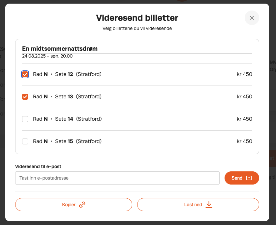Image resolution: width=276 pixels, height=225 pixels.
Task: Click the Send button text
Action: point(237,178)
